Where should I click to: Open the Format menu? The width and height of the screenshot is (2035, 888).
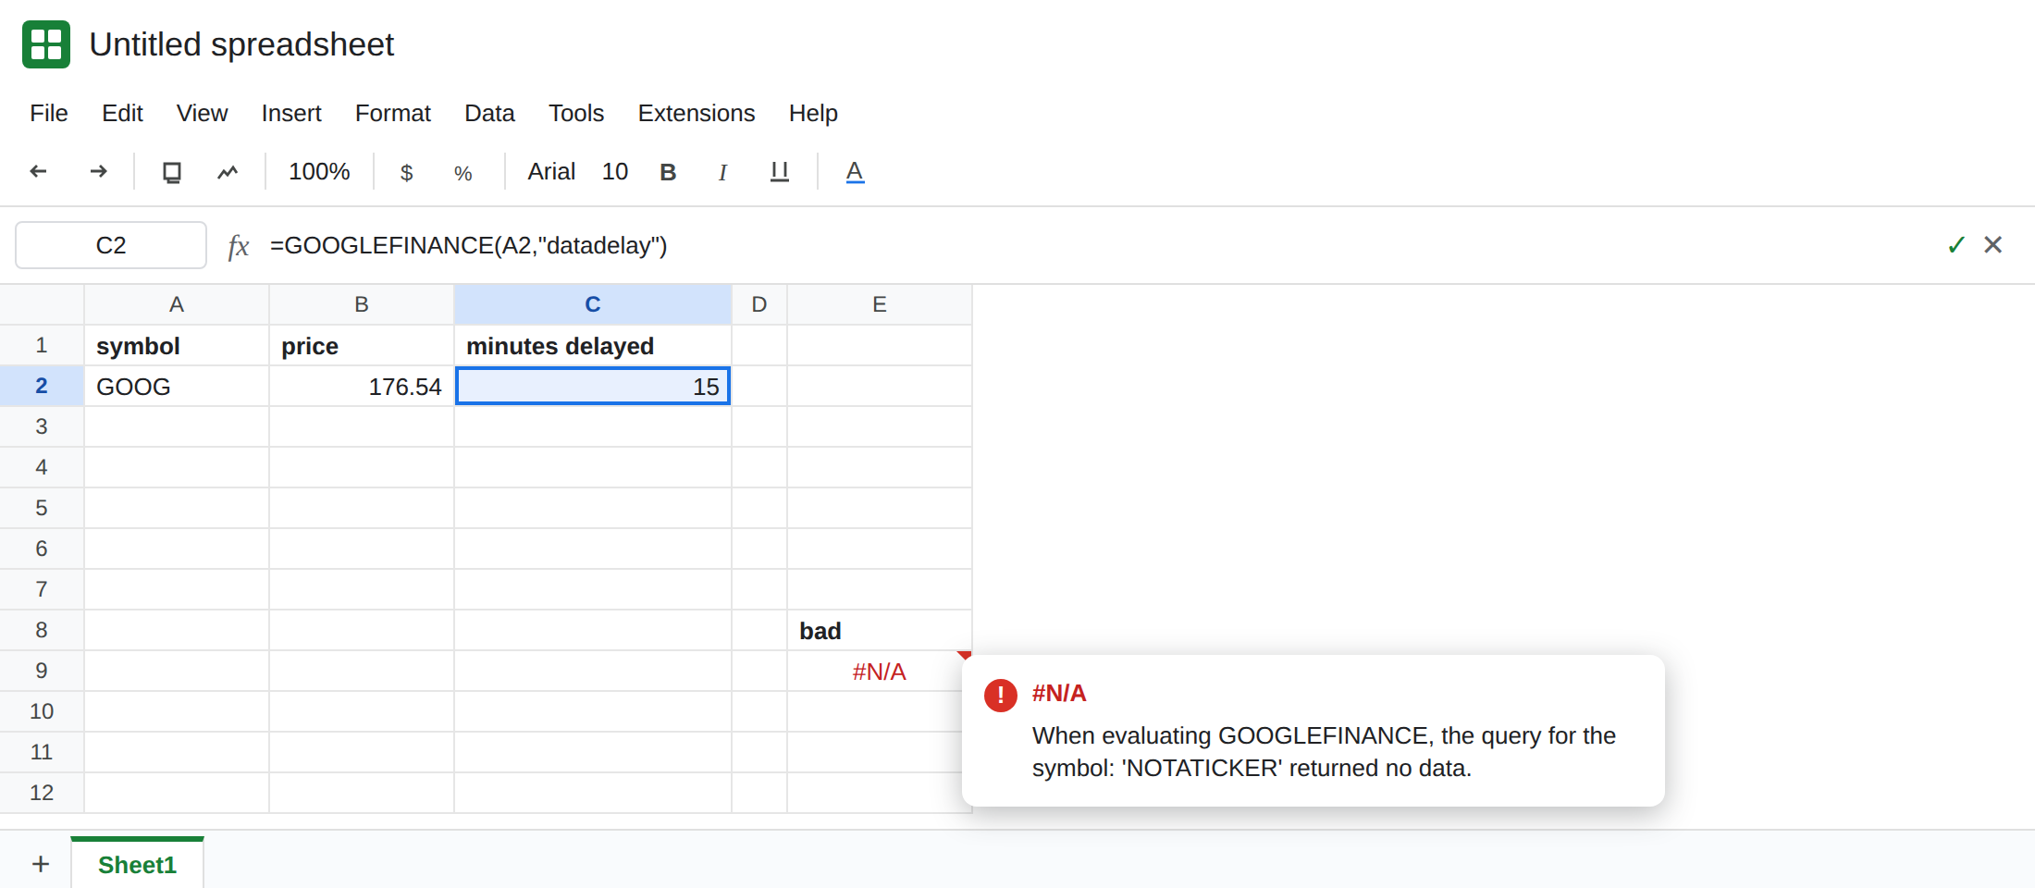393,113
